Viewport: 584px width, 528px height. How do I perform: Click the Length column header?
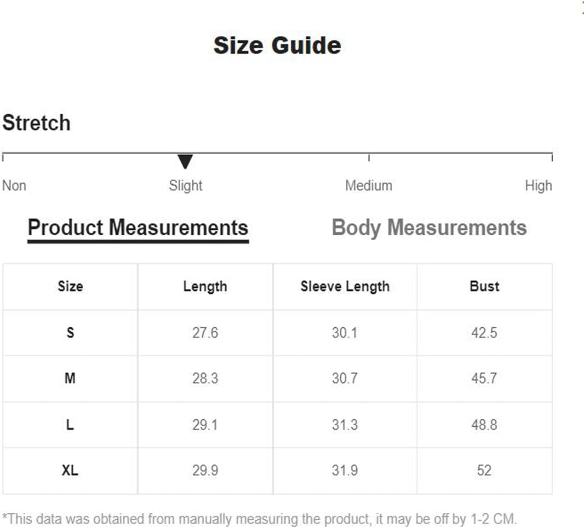coord(205,286)
